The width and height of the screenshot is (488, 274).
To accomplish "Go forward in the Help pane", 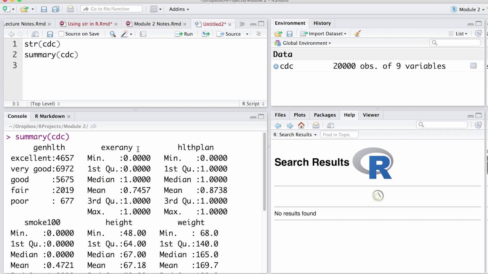I will pyautogui.click(x=290, y=125).
